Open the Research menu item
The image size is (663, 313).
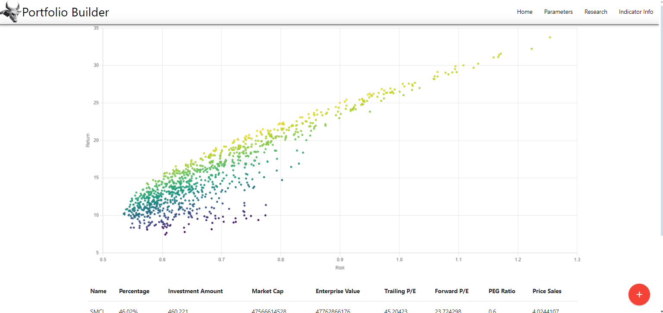tap(596, 12)
